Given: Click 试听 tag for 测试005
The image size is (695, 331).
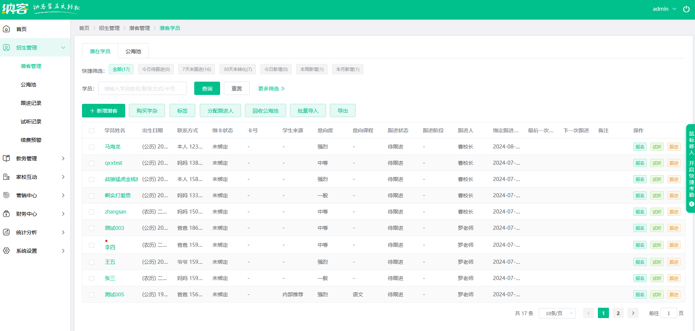Looking at the screenshot, I should [x=657, y=294].
